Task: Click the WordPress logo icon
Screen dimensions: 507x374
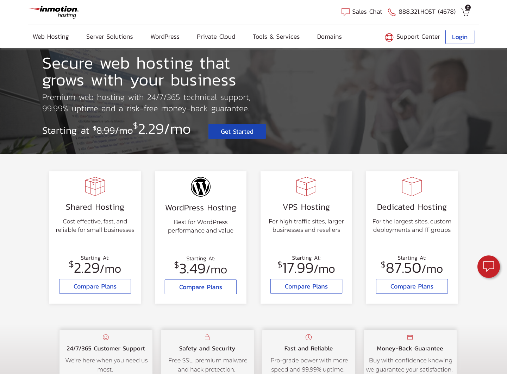Action: pyautogui.click(x=201, y=187)
